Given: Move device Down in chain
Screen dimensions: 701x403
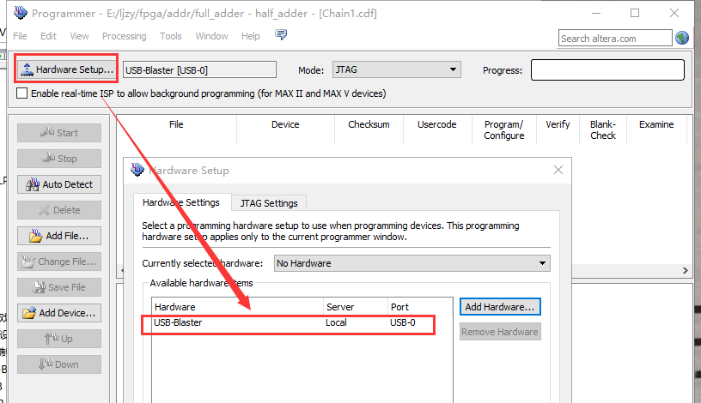Looking at the screenshot, I should (59, 364).
